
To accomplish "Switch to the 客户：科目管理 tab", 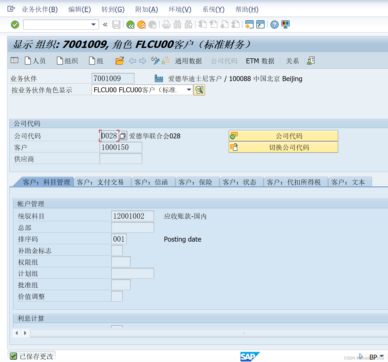I will 46,182.
